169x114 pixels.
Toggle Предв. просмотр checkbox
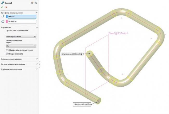7,54
